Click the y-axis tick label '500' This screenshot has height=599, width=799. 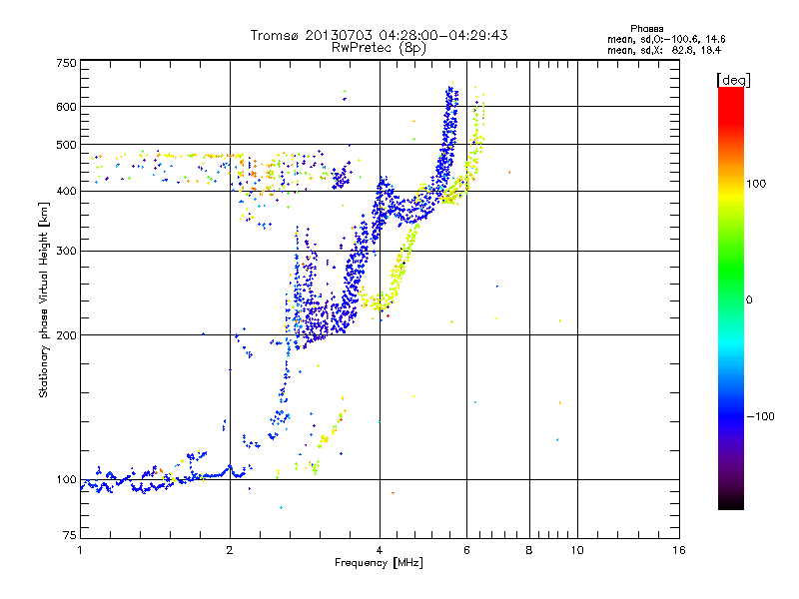66,145
